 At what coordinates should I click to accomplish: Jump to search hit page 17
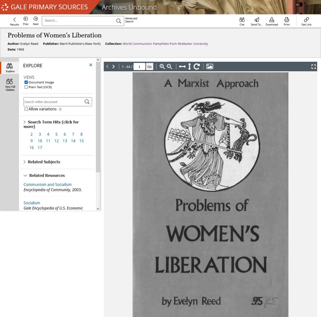point(40,147)
